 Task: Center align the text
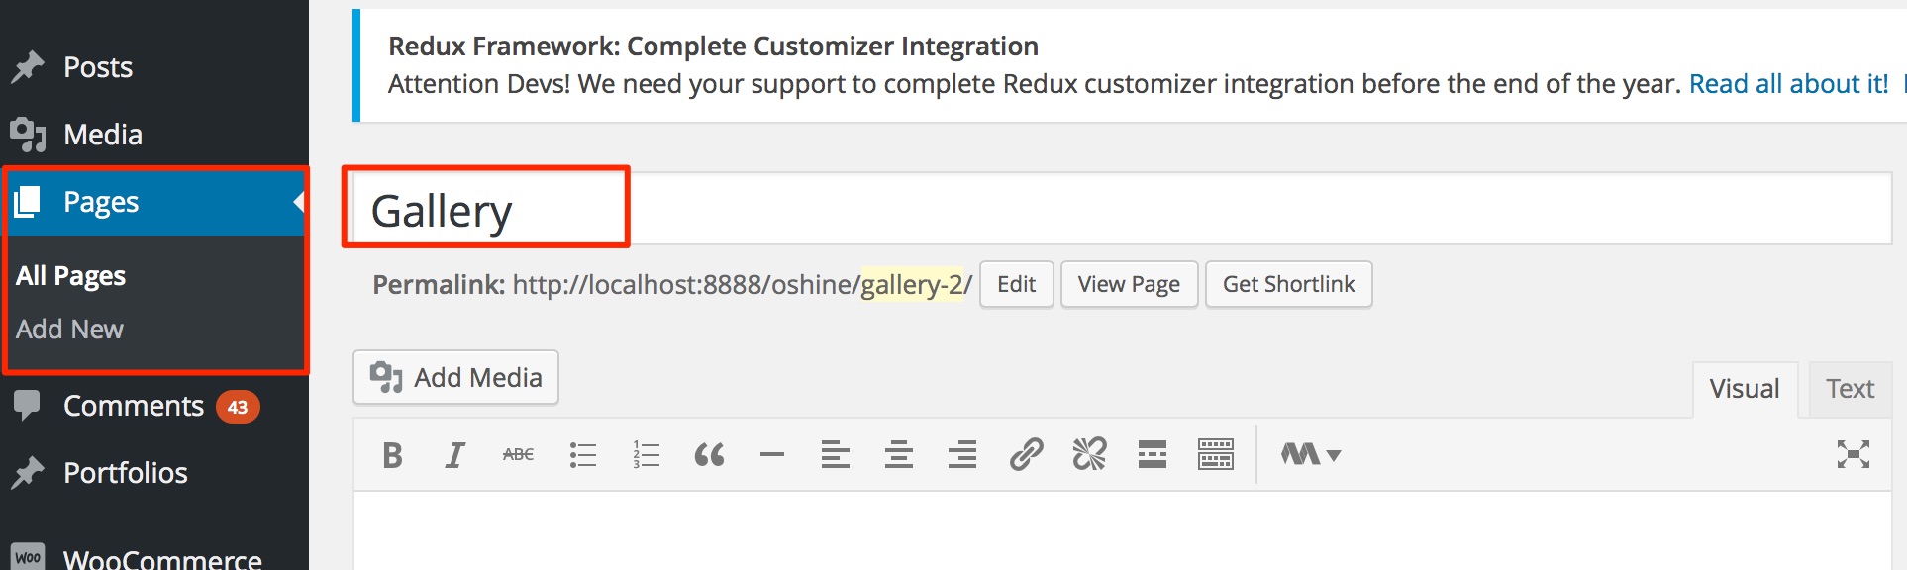(x=899, y=455)
